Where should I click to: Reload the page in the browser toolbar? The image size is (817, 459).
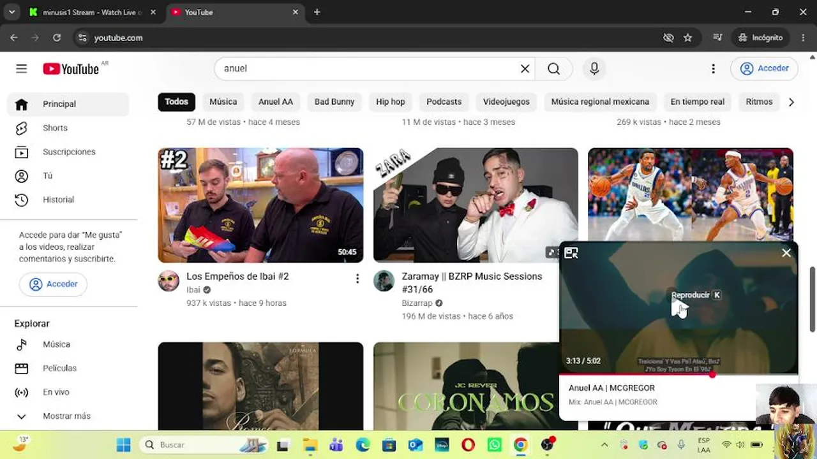[x=57, y=38]
